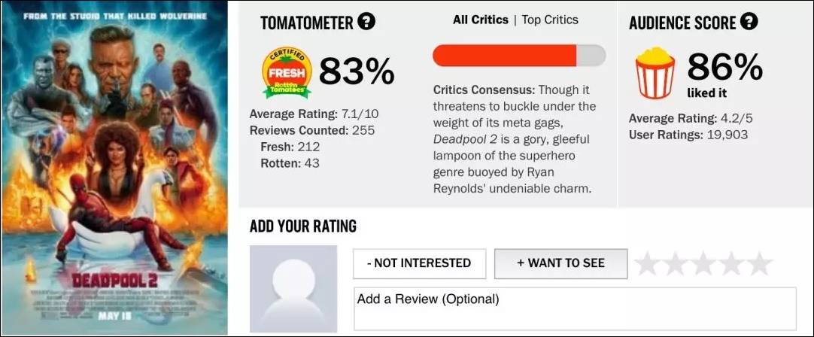Click the popcorn bucket audience icon

pos(655,72)
